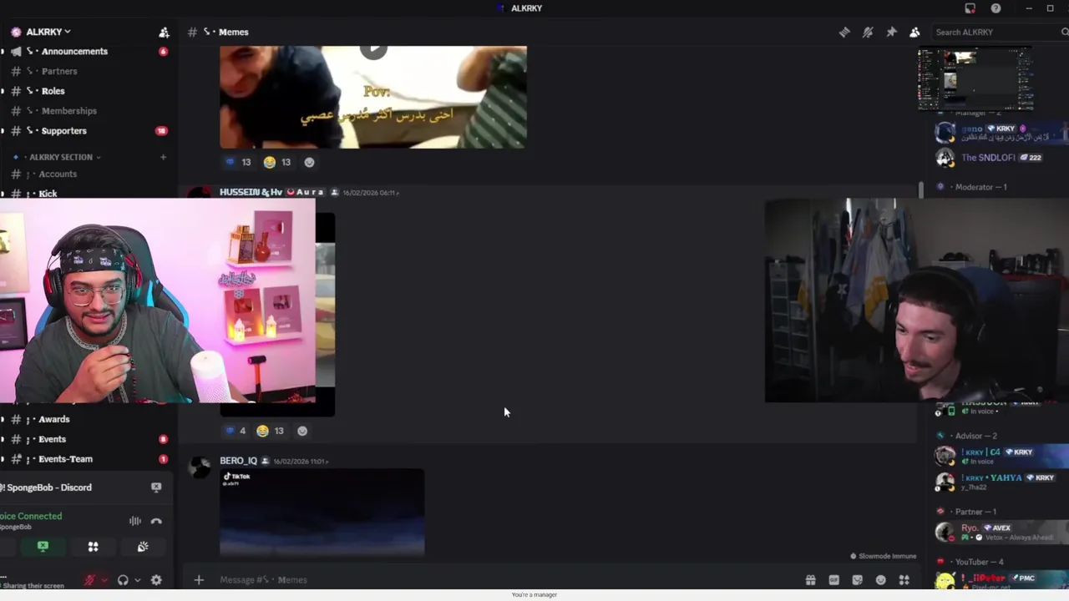This screenshot has width=1069, height=601.
Task: Toggle channel notification settings bell
Action: click(x=868, y=32)
